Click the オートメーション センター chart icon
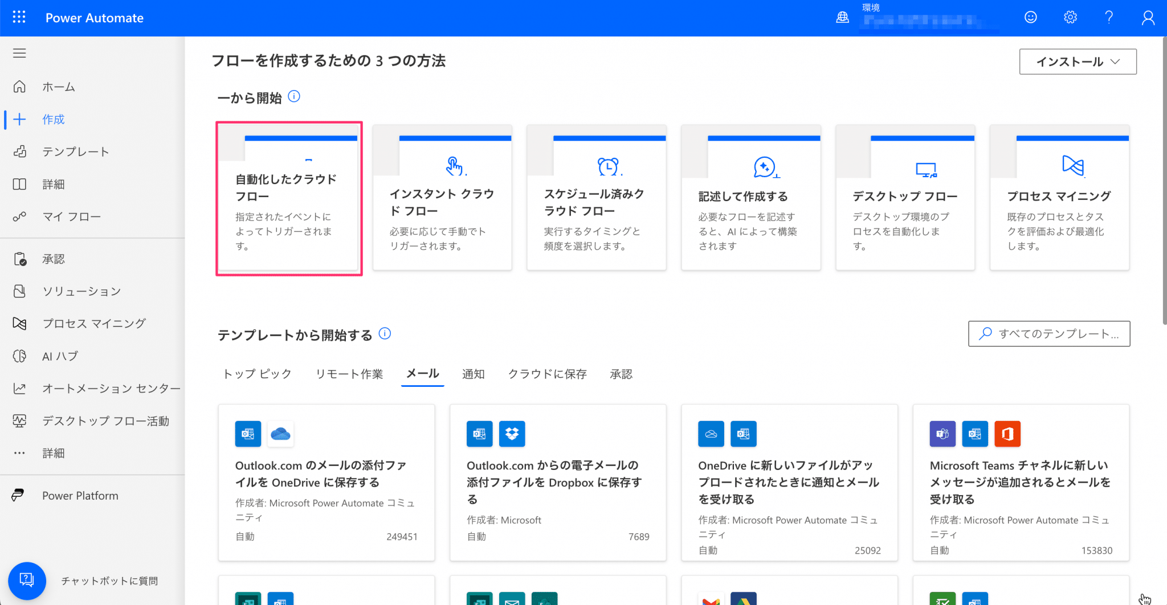The height and width of the screenshot is (605, 1167). [19, 389]
